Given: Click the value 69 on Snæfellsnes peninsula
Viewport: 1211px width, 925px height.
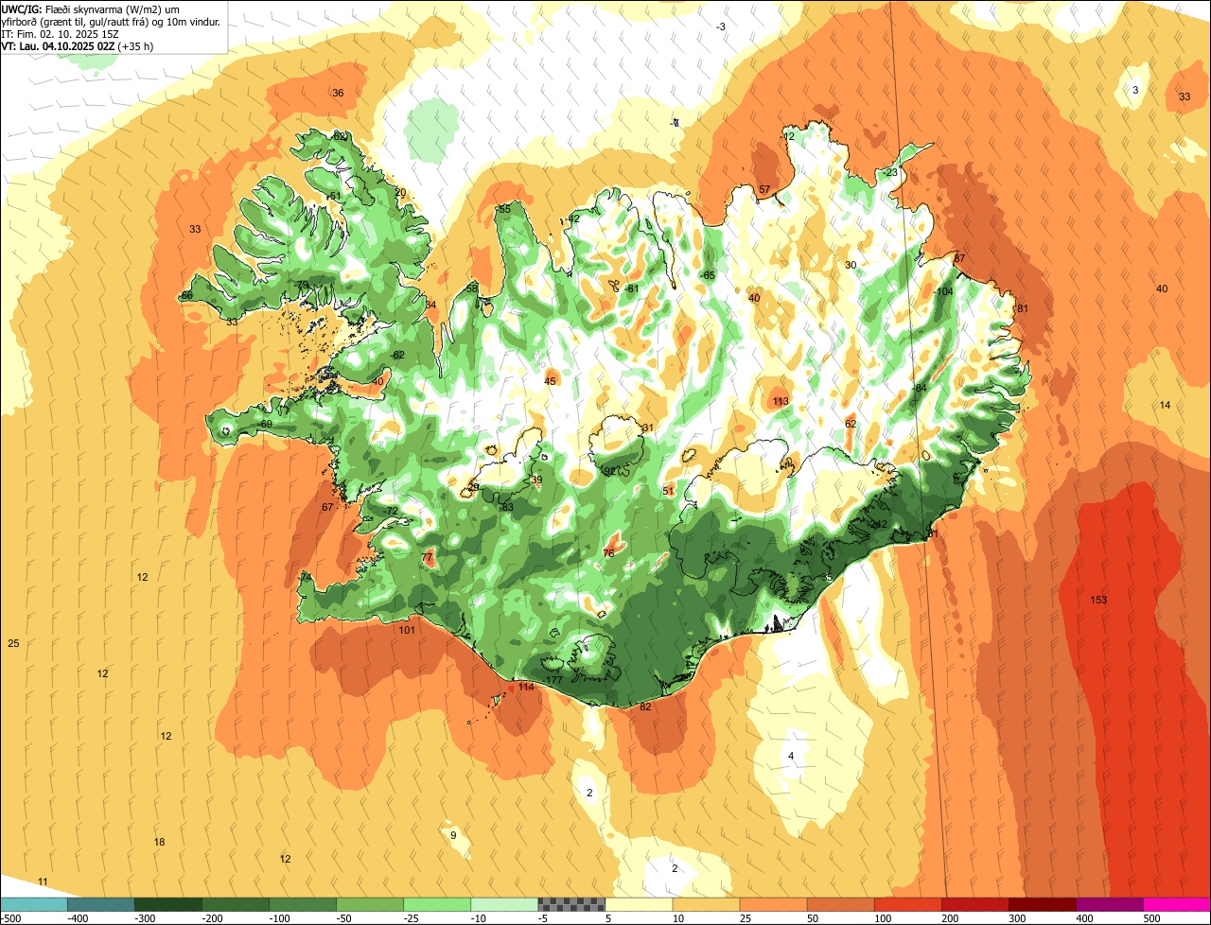Looking at the screenshot, I should pos(266,425).
